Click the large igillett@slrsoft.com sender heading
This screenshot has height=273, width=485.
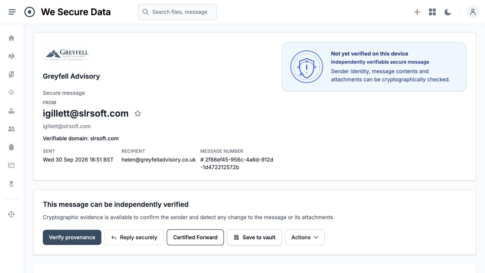click(86, 113)
